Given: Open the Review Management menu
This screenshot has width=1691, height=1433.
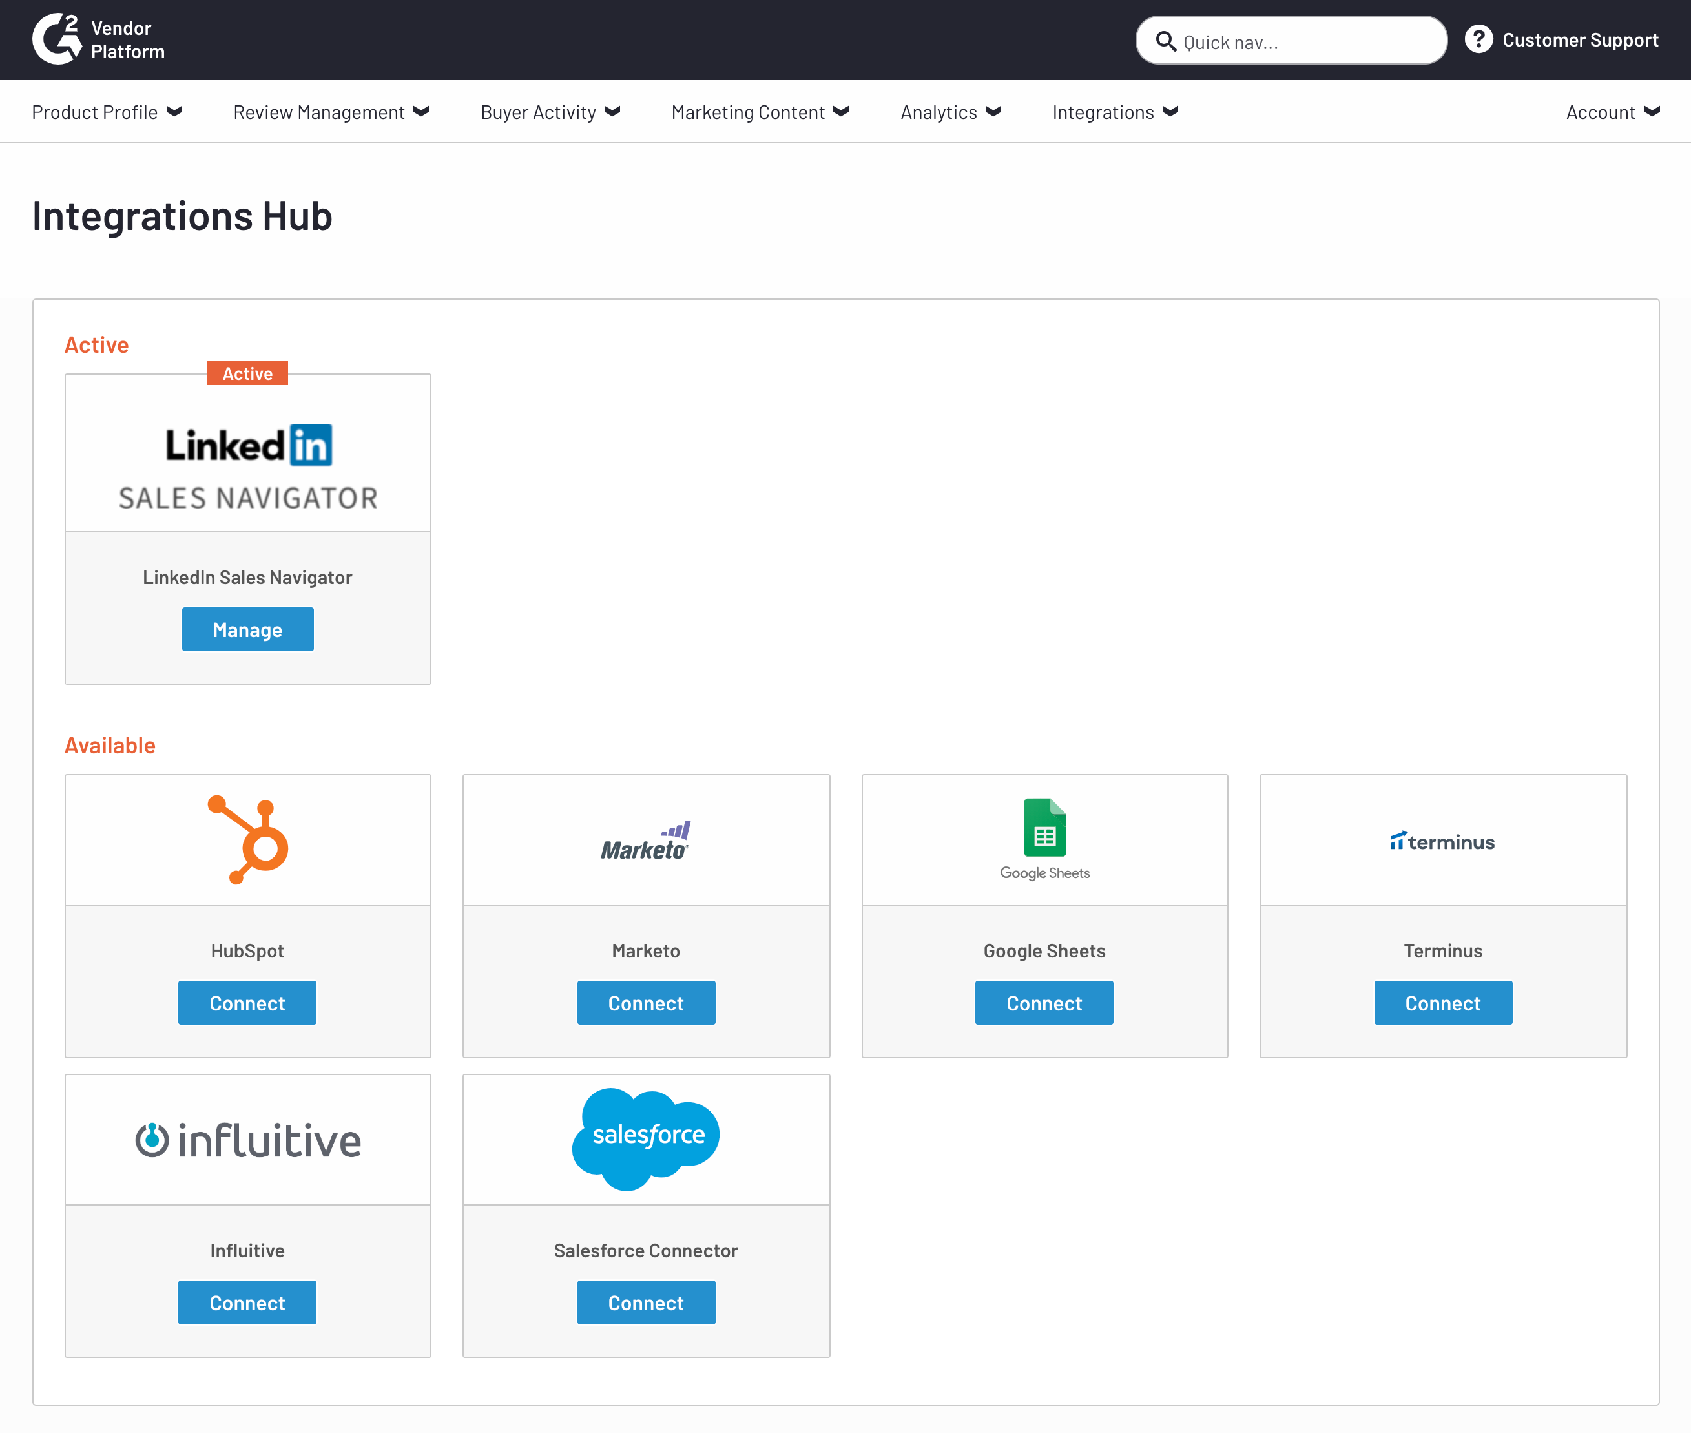Looking at the screenshot, I should tap(331, 112).
